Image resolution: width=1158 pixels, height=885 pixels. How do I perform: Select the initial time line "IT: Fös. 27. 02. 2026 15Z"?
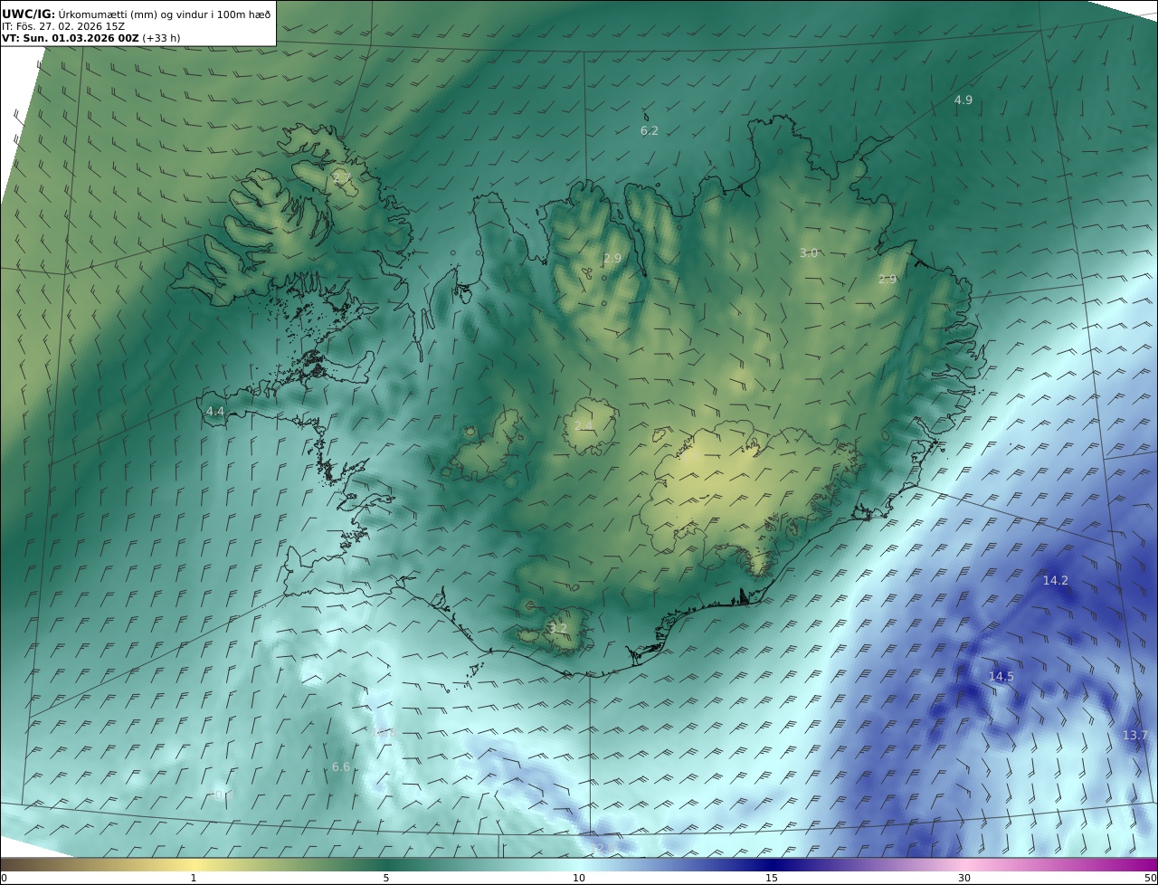[x=63, y=26]
